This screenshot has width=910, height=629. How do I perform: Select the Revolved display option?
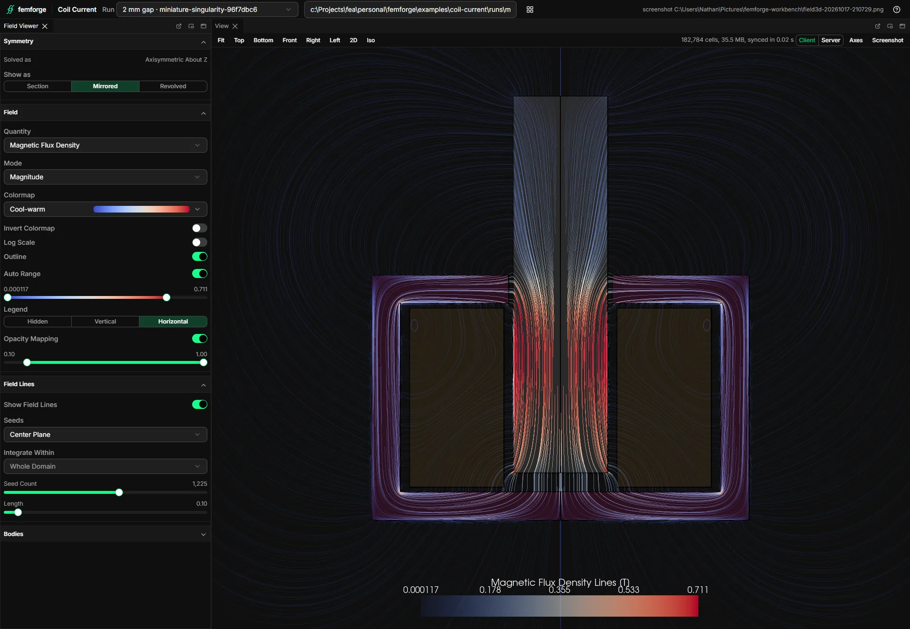click(x=173, y=86)
